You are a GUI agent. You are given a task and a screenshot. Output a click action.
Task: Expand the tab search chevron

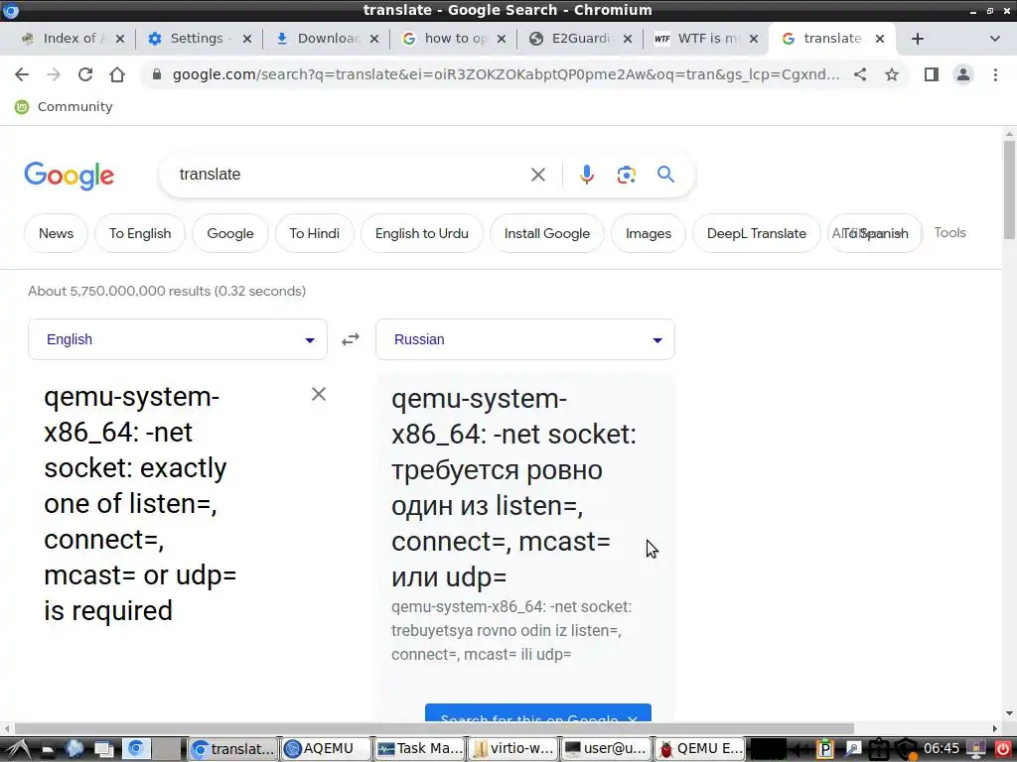995,39
